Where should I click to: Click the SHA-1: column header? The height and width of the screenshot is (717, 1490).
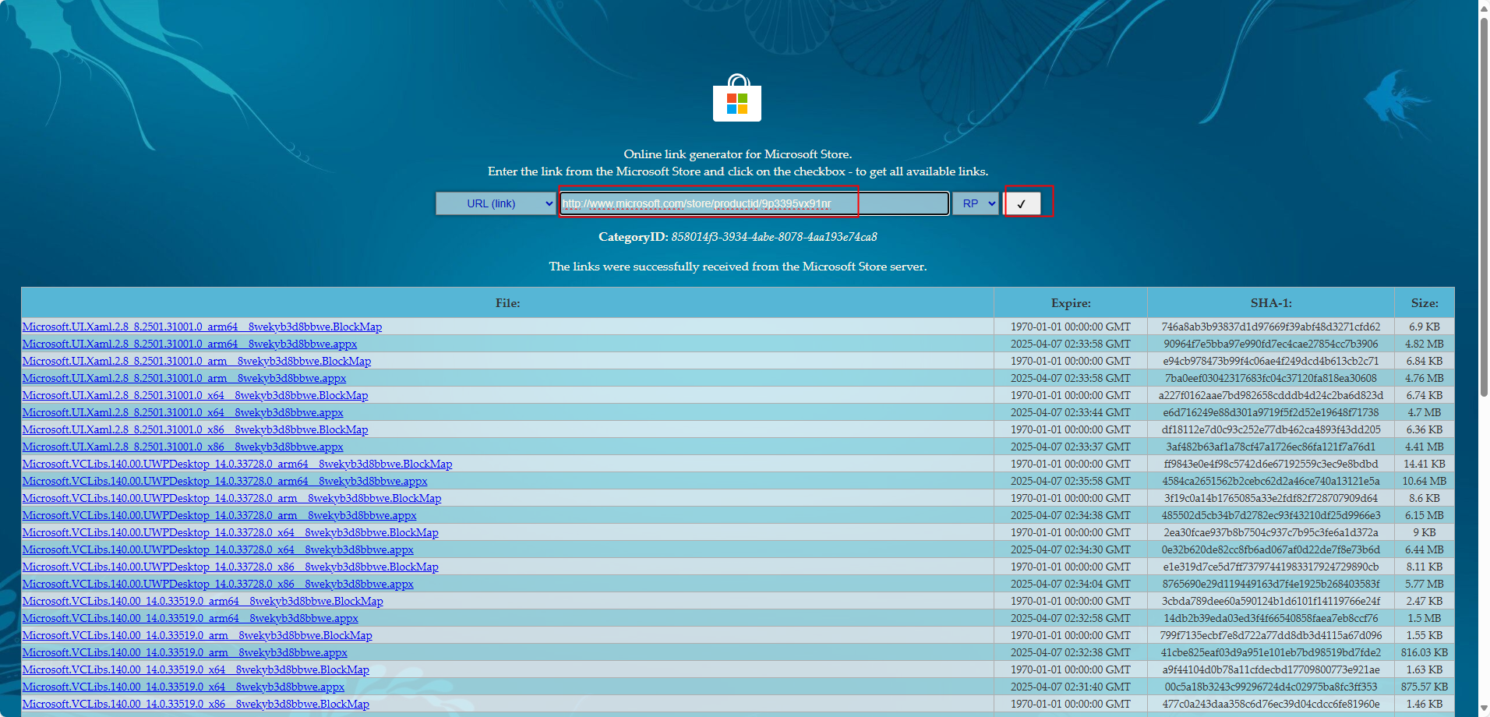coord(1271,303)
